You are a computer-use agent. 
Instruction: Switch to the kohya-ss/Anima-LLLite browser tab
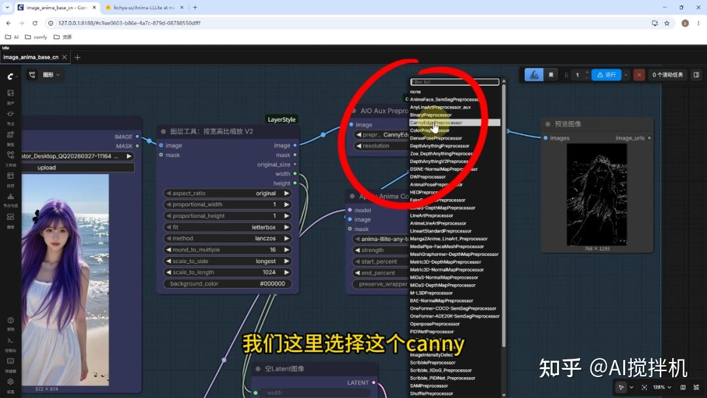pos(144,8)
